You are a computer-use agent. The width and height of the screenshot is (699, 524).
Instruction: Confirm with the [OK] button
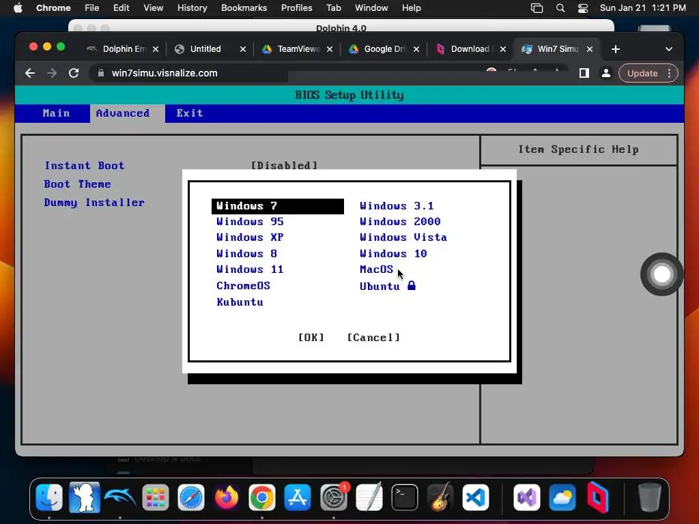pos(311,337)
